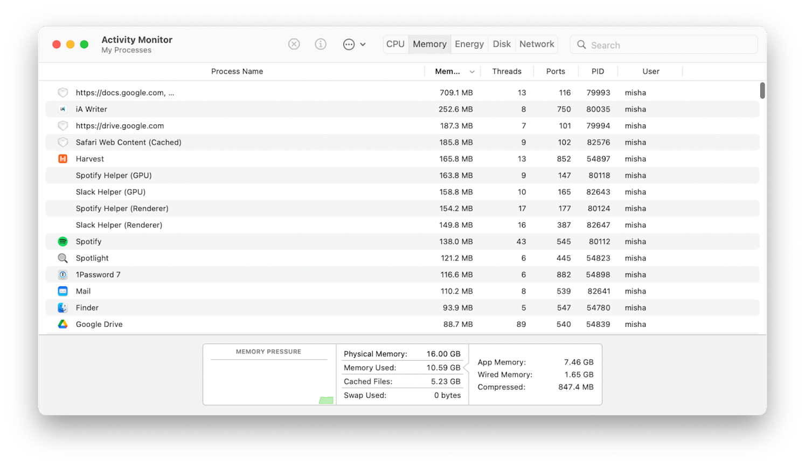Switch to the CPU tab
The image size is (805, 466).
point(395,44)
